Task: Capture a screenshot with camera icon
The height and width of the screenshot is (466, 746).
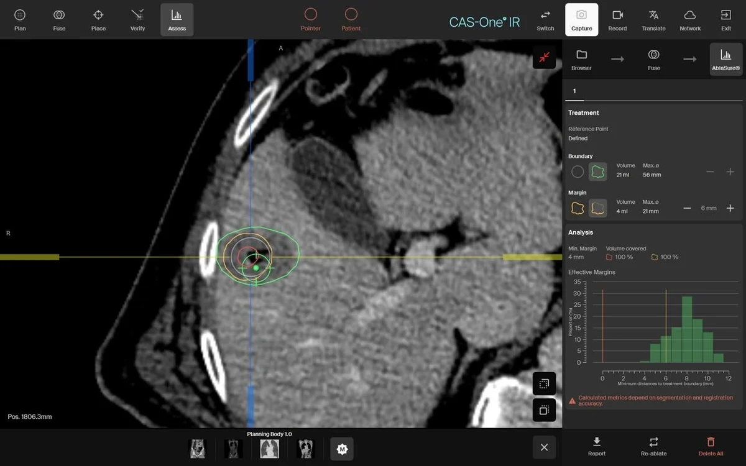Action: pos(581,19)
